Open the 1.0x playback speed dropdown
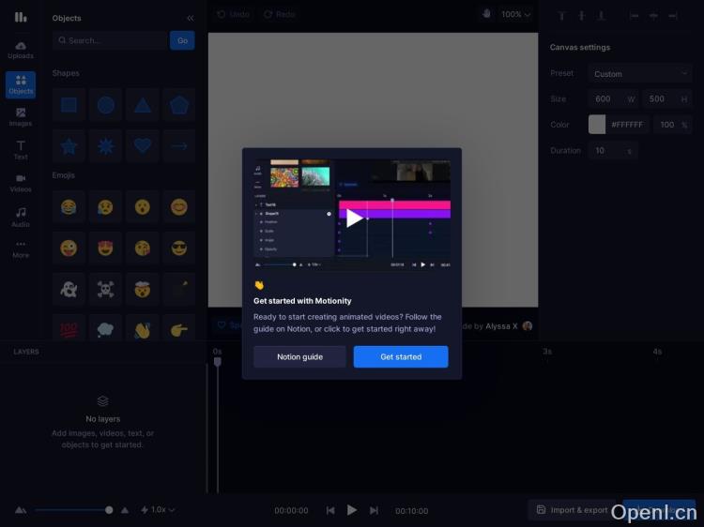The height and width of the screenshot is (527, 704). click(x=158, y=510)
